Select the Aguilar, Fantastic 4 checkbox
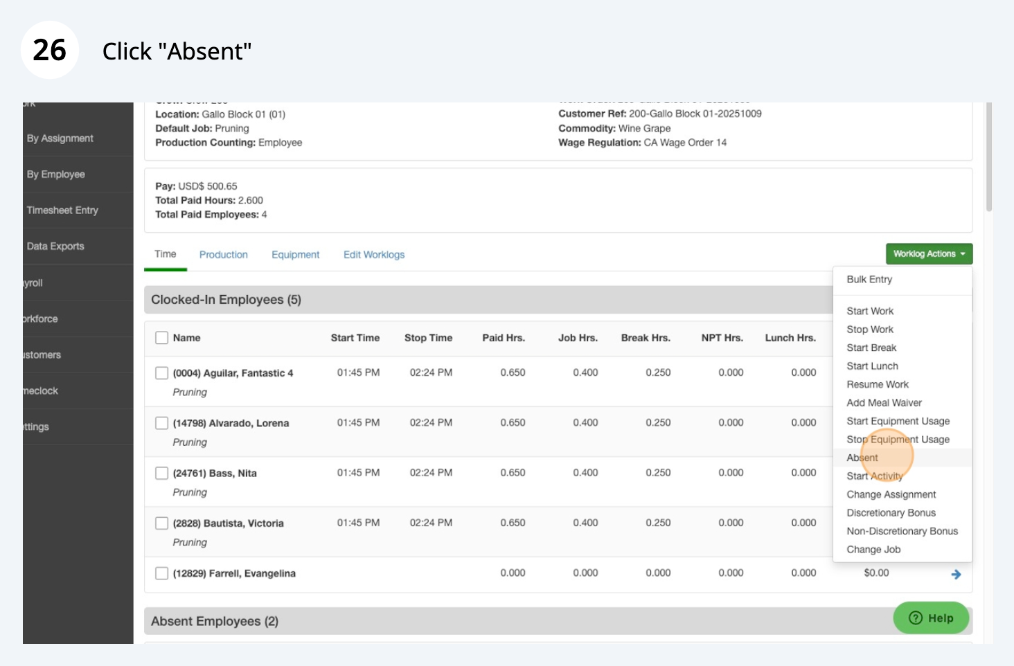 (162, 373)
